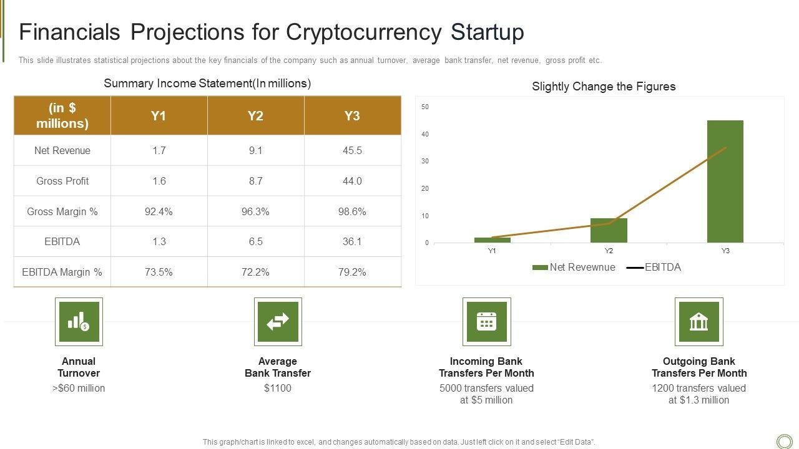Click the green Net Revenue legend swatch

(539, 268)
